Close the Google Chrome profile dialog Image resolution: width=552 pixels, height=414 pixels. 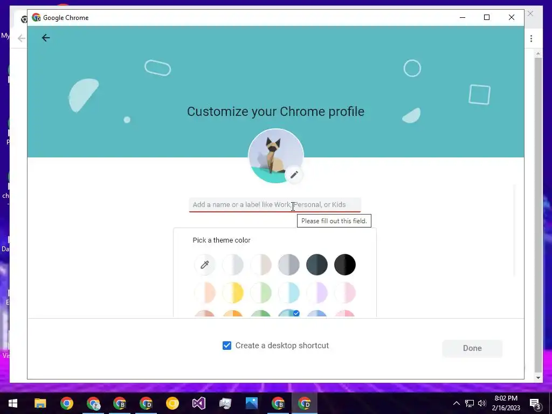coord(512,17)
